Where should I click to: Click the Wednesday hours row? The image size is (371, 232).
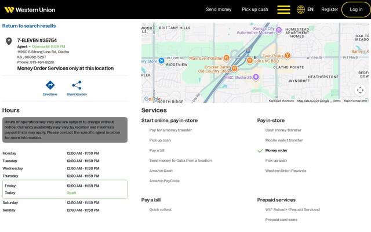pos(65,169)
